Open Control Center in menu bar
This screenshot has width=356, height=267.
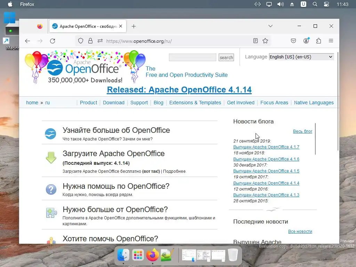click(x=326, y=4)
